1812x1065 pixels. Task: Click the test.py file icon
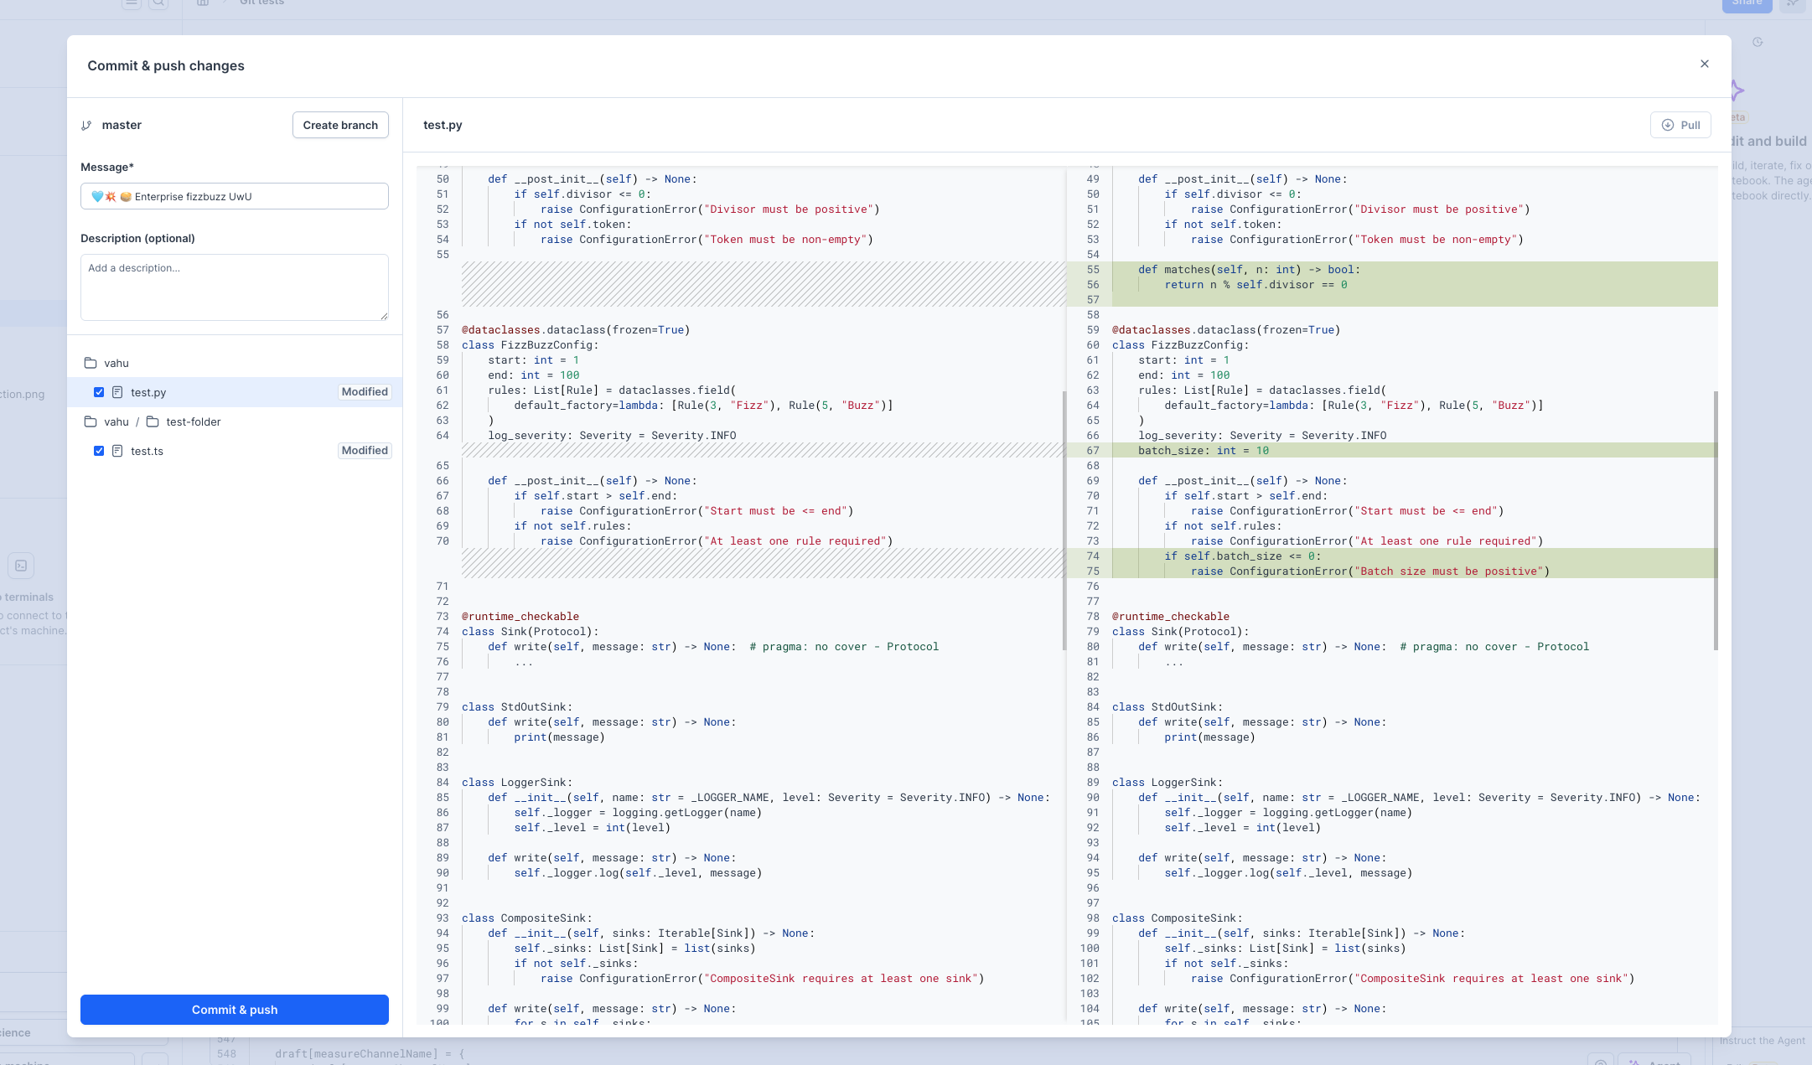coord(117,392)
